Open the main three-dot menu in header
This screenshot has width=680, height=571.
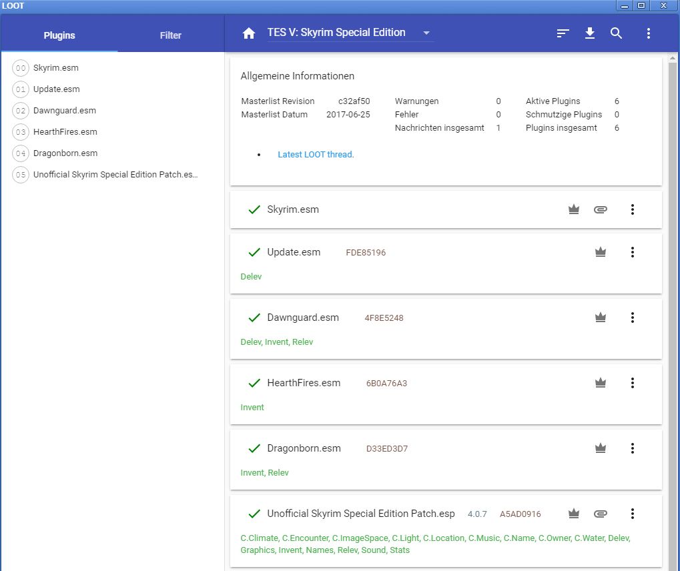(x=648, y=33)
